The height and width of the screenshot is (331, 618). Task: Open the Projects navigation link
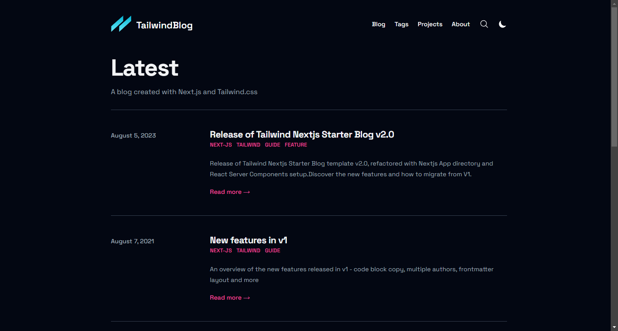[430, 24]
